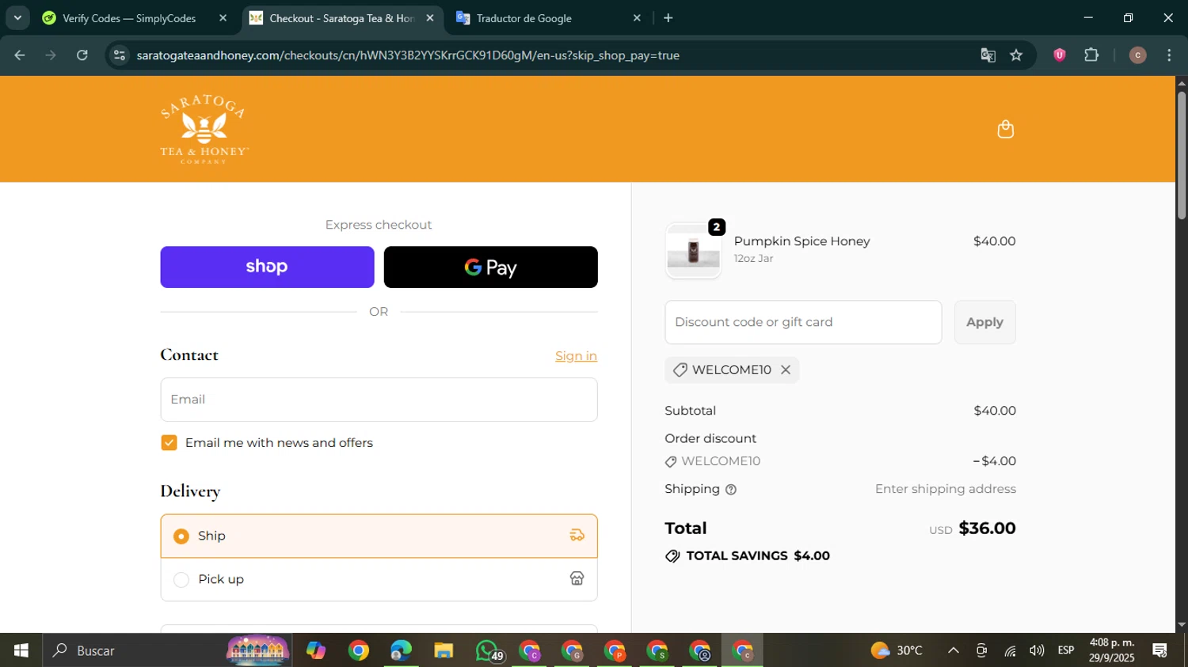Image resolution: width=1188 pixels, height=667 pixels.
Task: Click the taskbar Buscar search box
Action: 166,650
